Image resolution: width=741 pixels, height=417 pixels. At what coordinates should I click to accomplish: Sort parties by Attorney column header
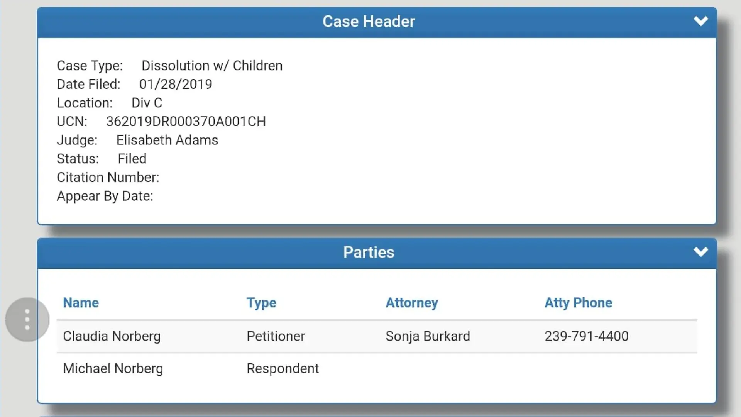click(x=412, y=303)
